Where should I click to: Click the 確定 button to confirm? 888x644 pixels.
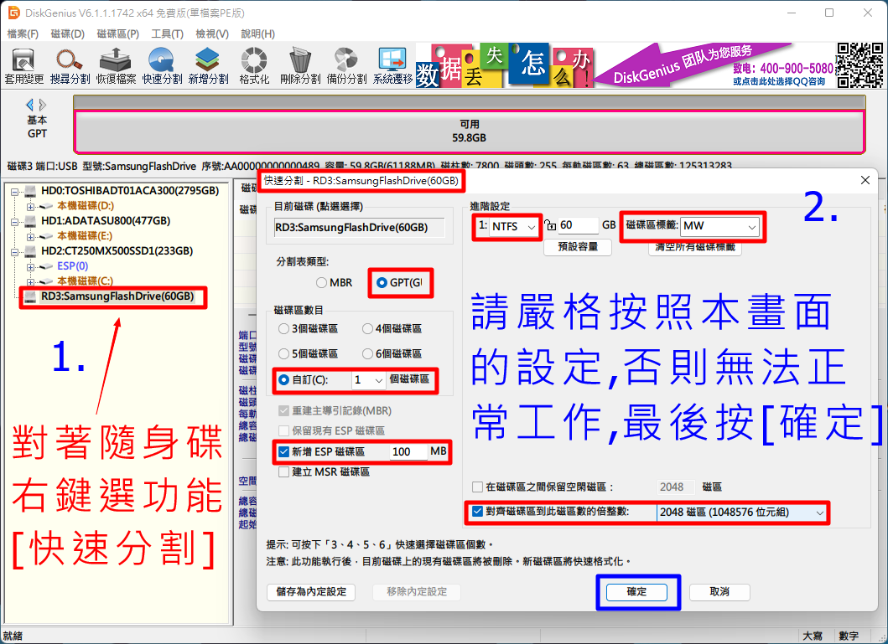tap(636, 592)
